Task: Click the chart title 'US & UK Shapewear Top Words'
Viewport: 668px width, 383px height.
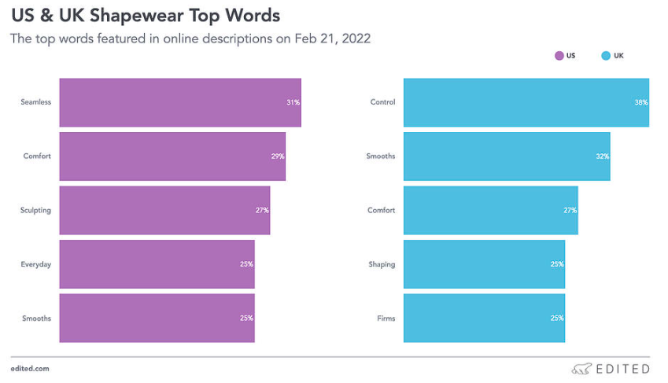Action: (x=145, y=15)
